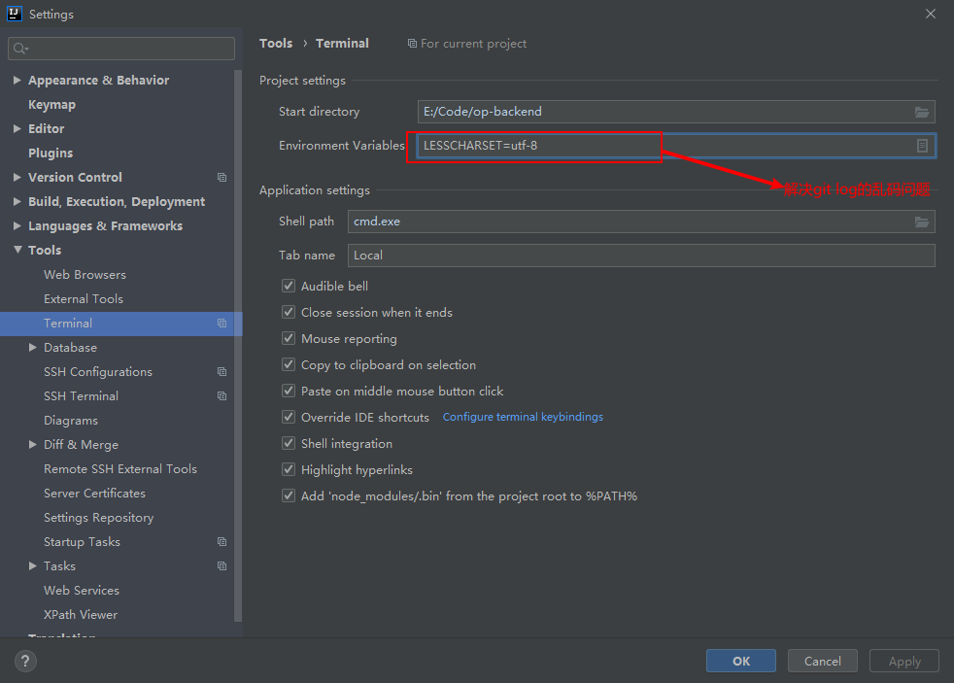
Task: Expand the Database subsection arrow
Action: pyautogui.click(x=33, y=347)
